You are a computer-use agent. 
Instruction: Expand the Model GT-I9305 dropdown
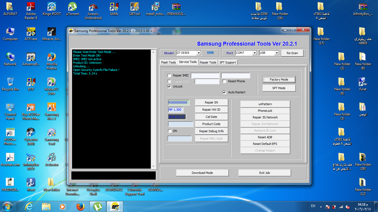[x=199, y=53]
